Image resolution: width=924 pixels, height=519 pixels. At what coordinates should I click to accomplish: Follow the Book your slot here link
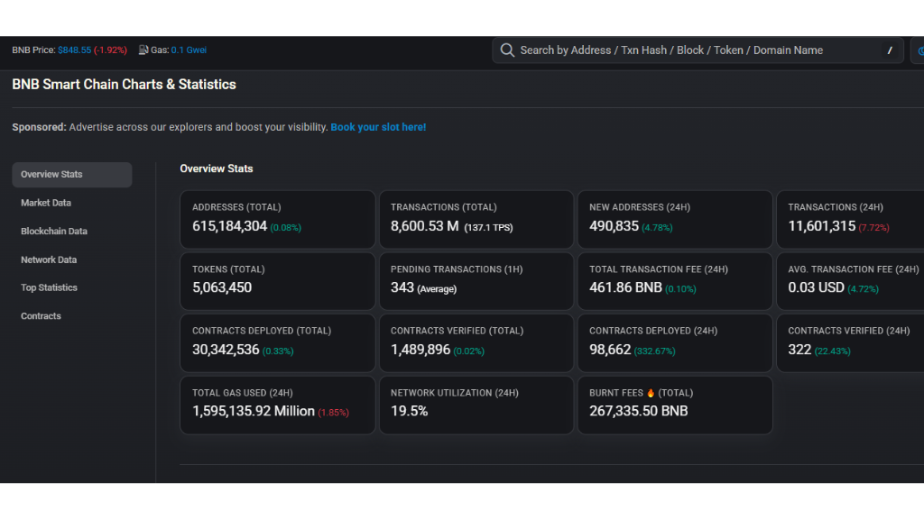378,127
